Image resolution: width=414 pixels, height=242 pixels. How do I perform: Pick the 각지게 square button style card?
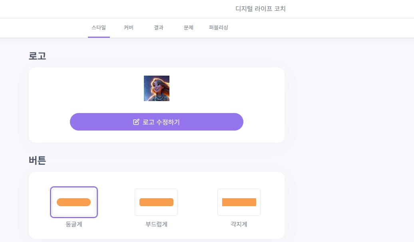239,202
